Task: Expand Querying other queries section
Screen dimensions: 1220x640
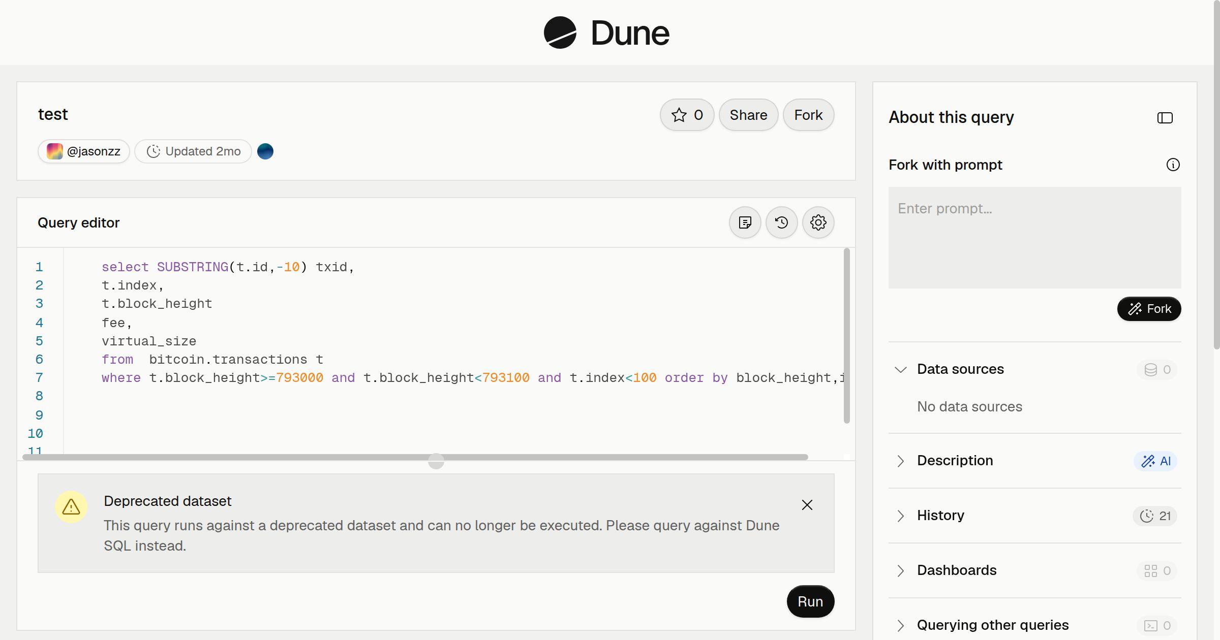Action: pyautogui.click(x=901, y=625)
